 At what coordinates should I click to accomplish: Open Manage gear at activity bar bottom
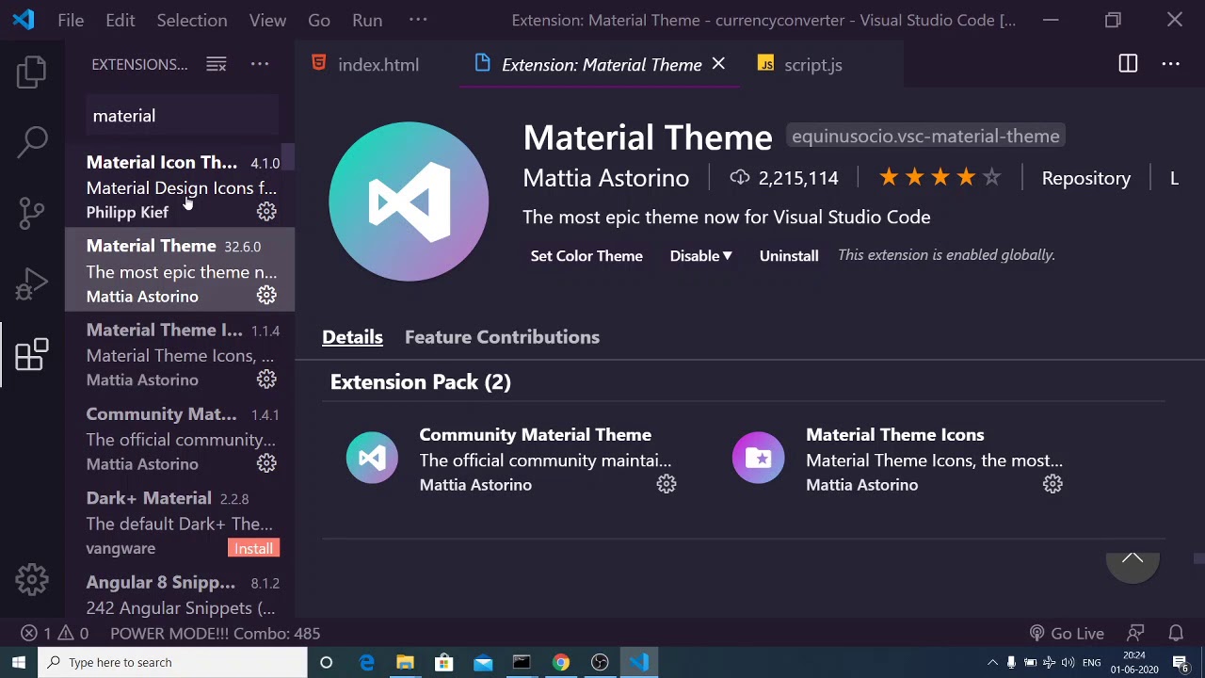[x=32, y=579]
